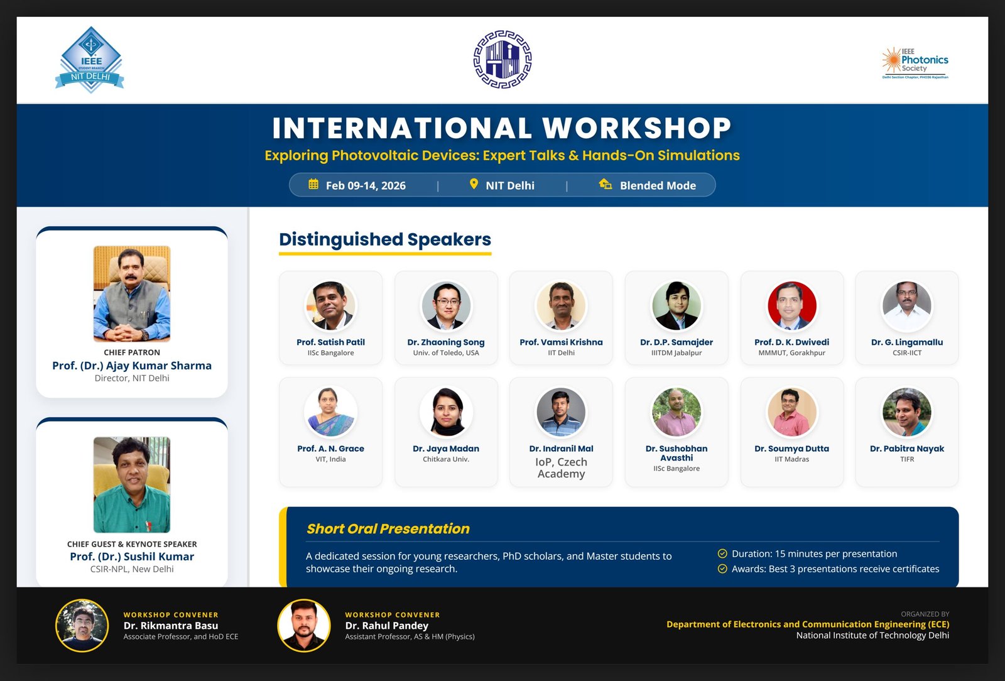The image size is (1005, 681).
Task: Click the Department of Electronics and Communication Engineering text
Action: point(807,624)
